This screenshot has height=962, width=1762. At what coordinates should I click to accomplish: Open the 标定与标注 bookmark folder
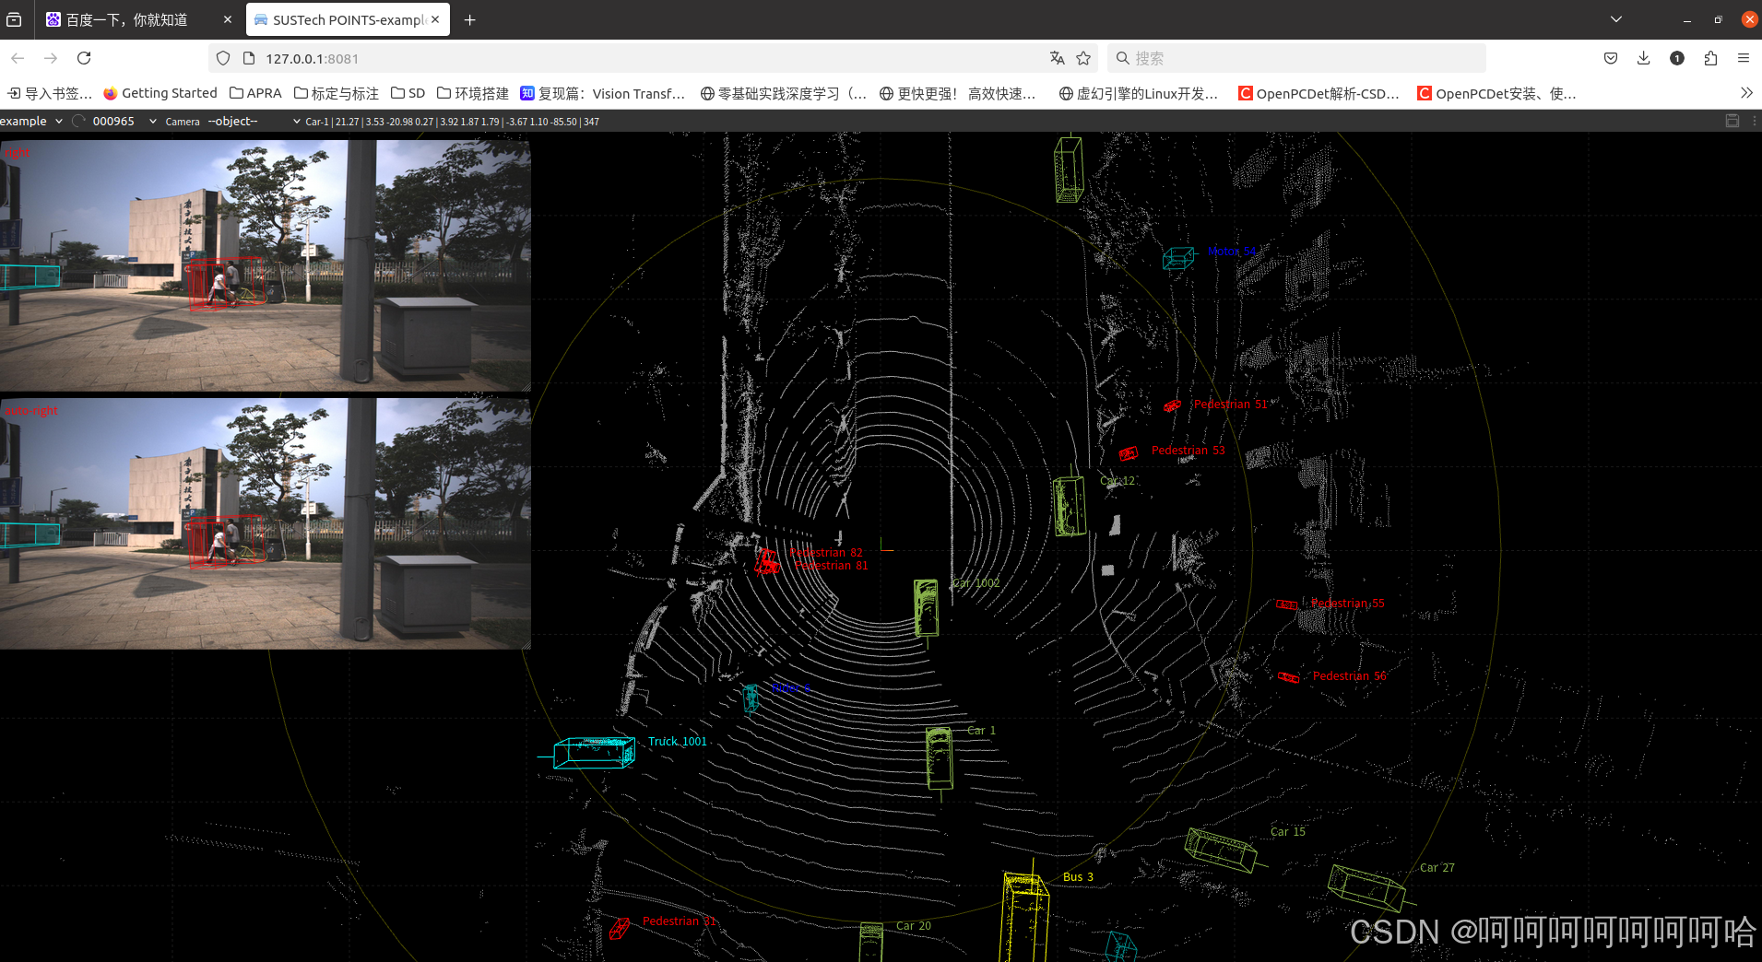coord(337,93)
